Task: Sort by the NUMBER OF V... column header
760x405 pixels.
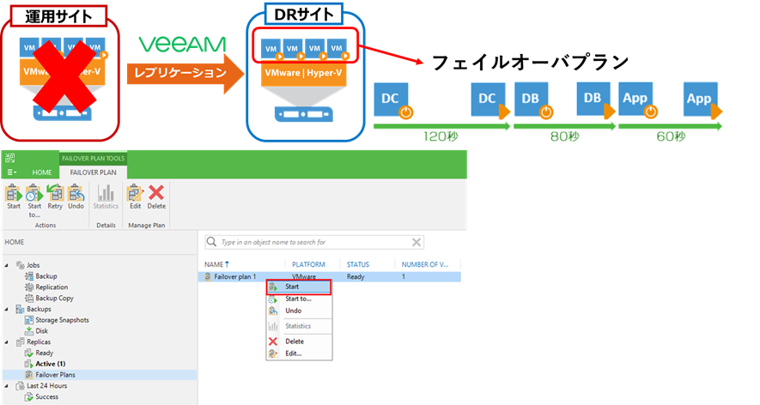Action: pos(424,264)
